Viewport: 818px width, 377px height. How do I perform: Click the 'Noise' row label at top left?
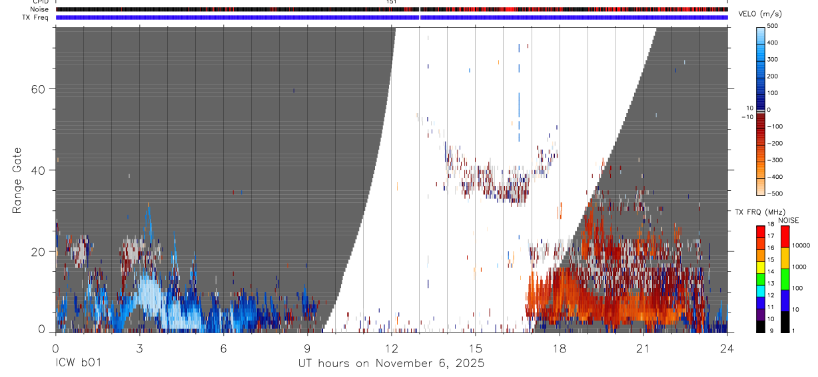[x=40, y=9]
